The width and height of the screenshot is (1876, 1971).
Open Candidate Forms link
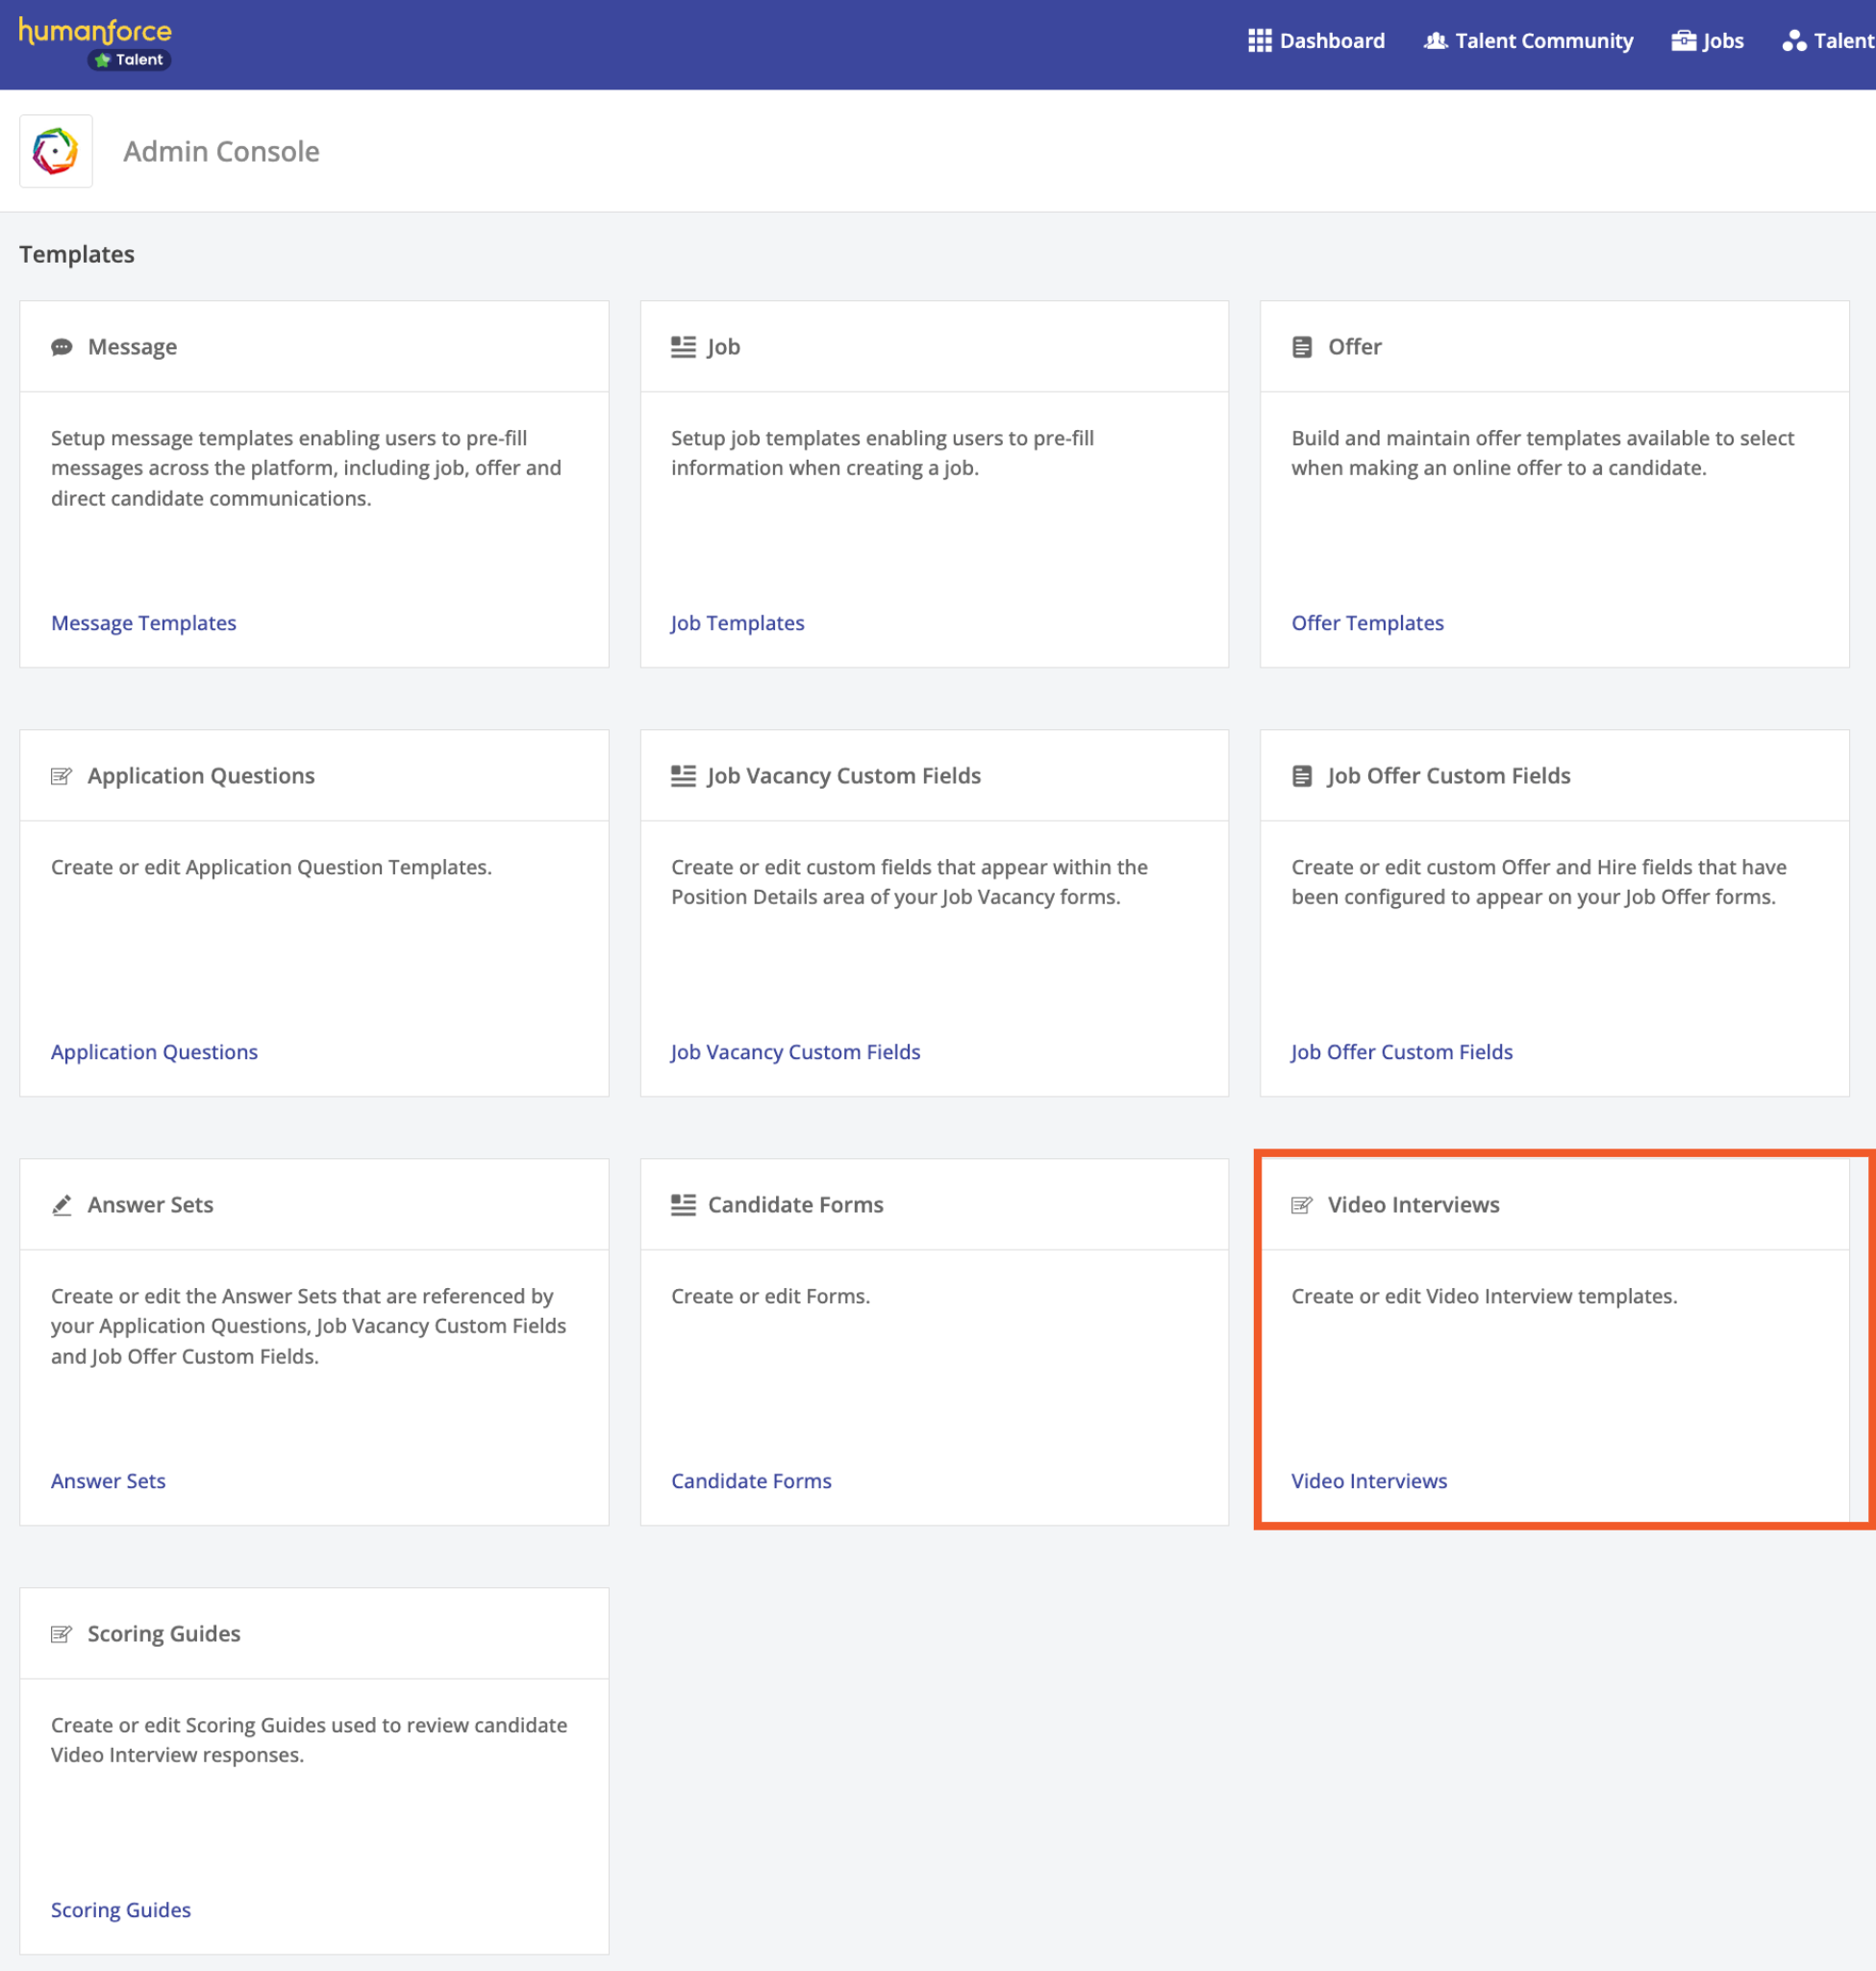tap(751, 1481)
